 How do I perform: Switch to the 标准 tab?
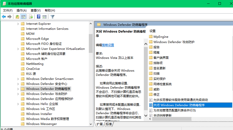(109, 124)
